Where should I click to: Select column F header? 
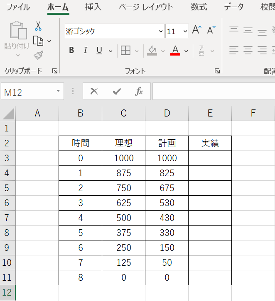253,113
